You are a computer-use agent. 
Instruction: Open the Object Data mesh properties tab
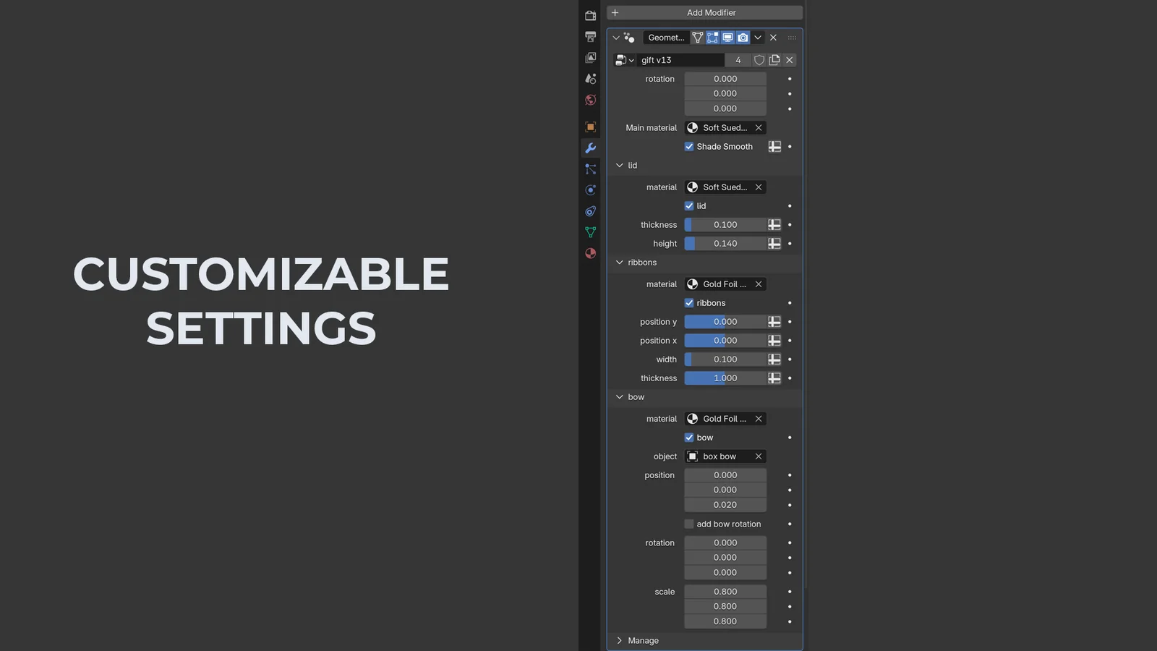pos(590,232)
